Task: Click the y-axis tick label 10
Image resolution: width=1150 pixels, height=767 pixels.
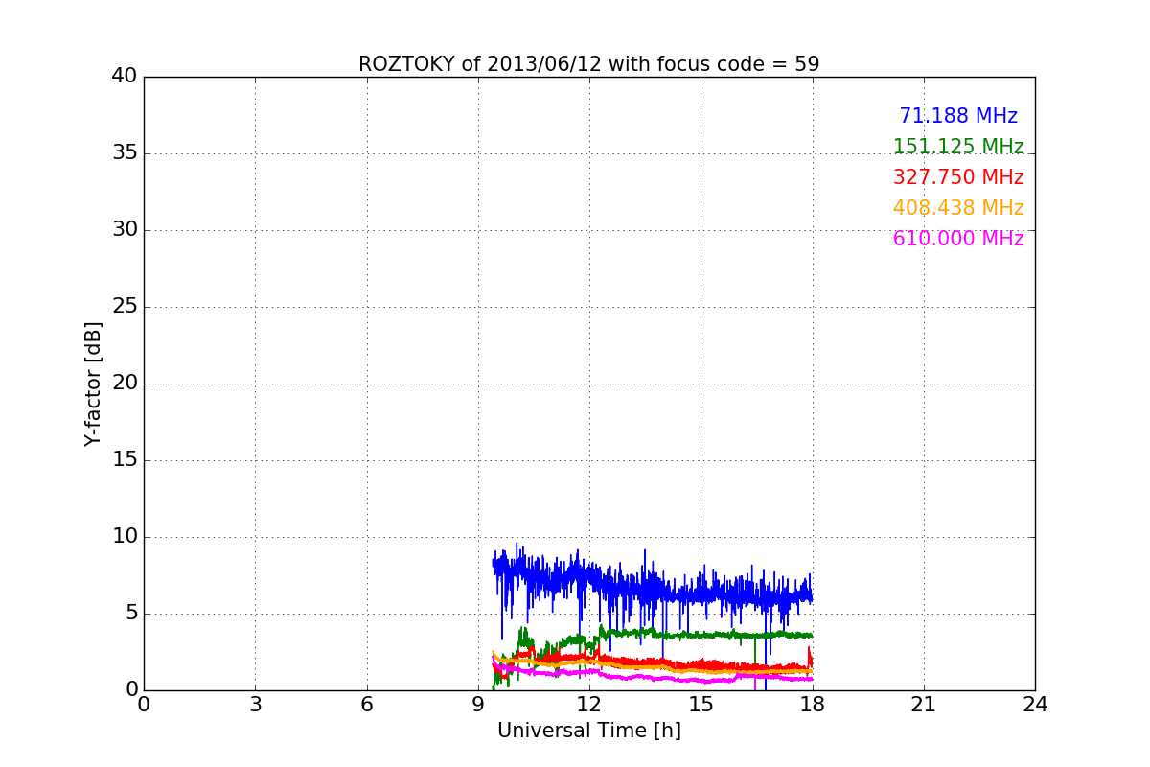Action: pyautogui.click(x=125, y=537)
